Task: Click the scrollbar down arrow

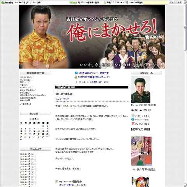Action: tap(185, 185)
